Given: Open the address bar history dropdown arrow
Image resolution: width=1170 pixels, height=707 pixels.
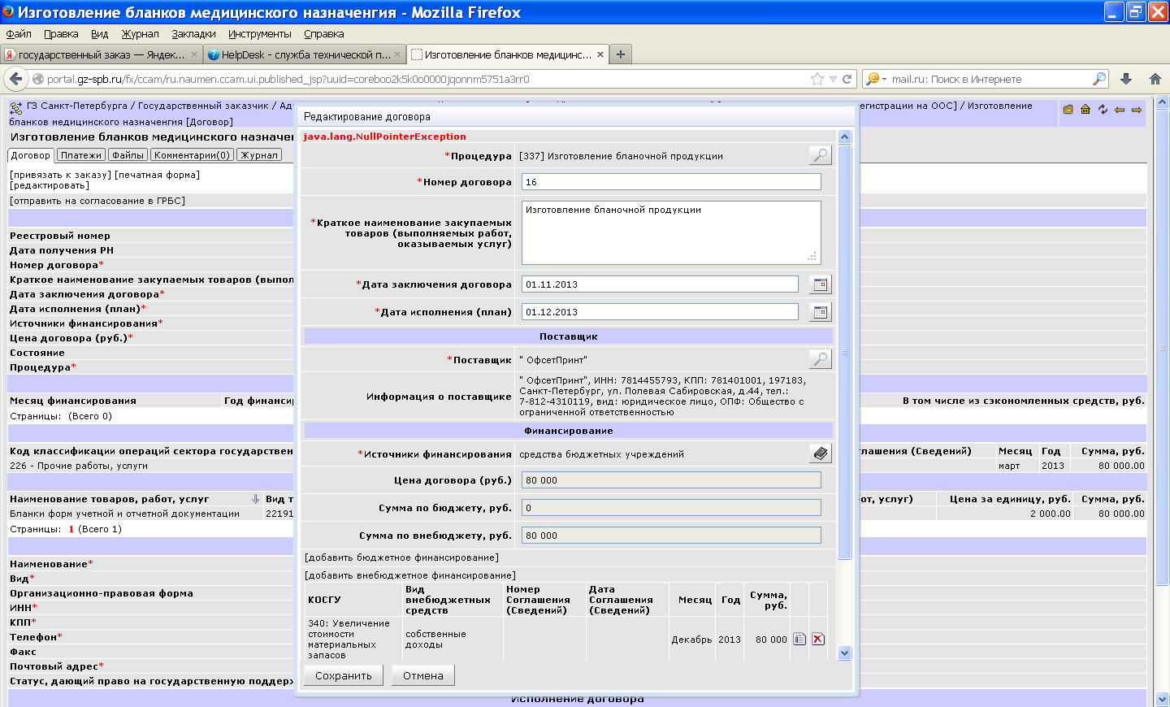Looking at the screenshot, I should click(833, 79).
